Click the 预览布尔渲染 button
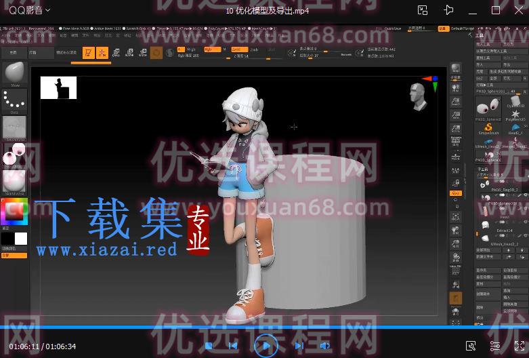The image size is (529, 358). (x=66, y=53)
